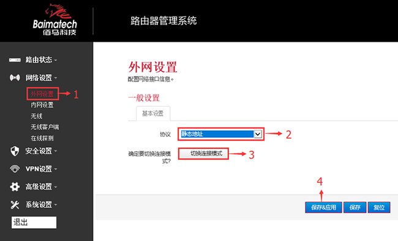Click the system settings wrench icon
398x241 pixels.
click(15, 205)
